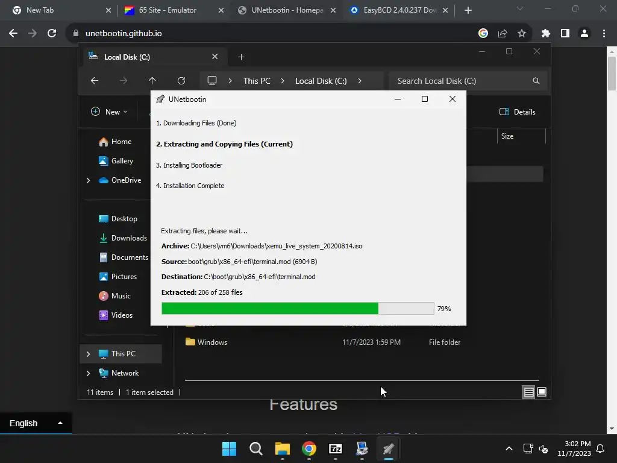Reload the unetbootin.github.io page
Image resolution: width=617 pixels, height=463 pixels.
click(x=52, y=34)
